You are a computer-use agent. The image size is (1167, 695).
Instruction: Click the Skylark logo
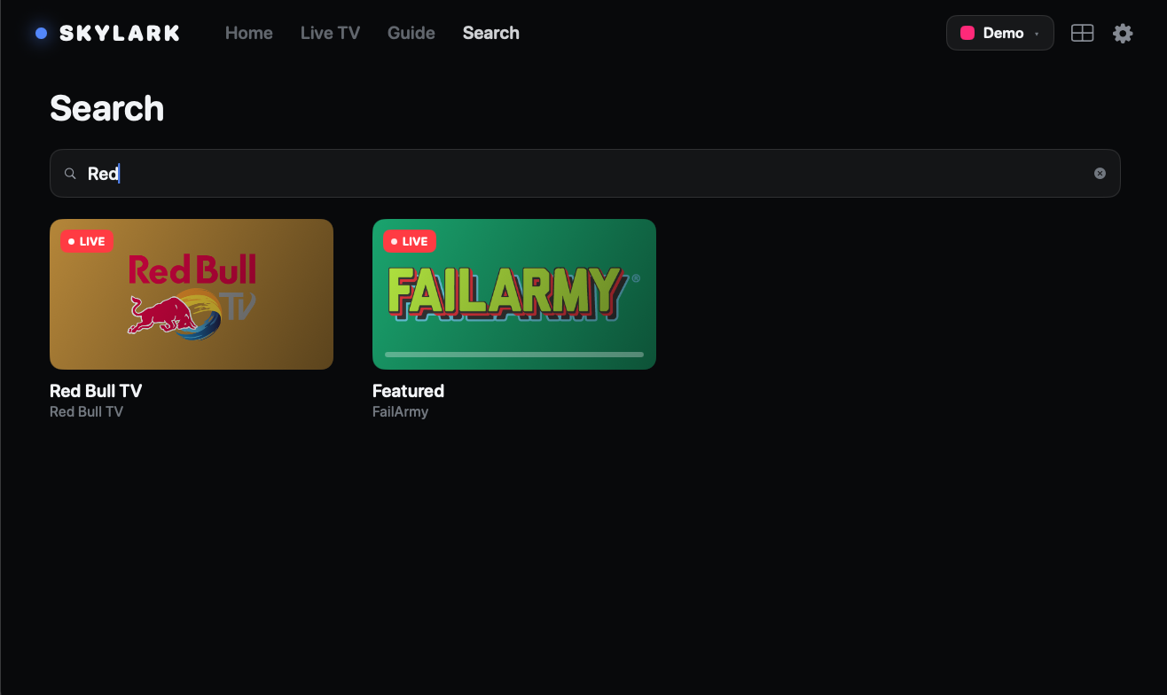(x=107, y=33)
